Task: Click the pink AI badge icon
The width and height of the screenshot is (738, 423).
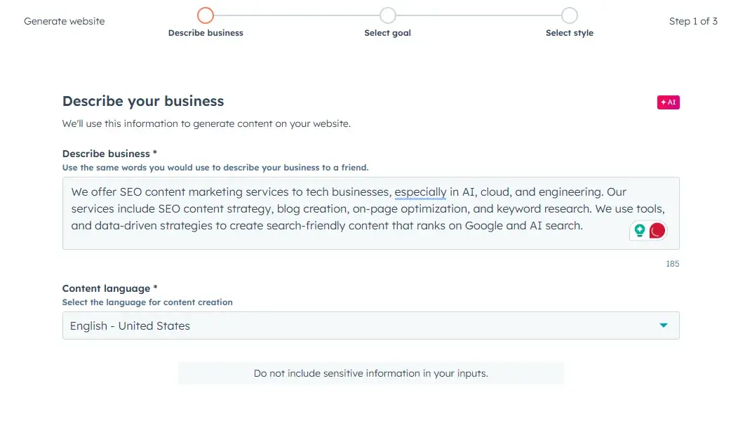Action: point(668,102)
